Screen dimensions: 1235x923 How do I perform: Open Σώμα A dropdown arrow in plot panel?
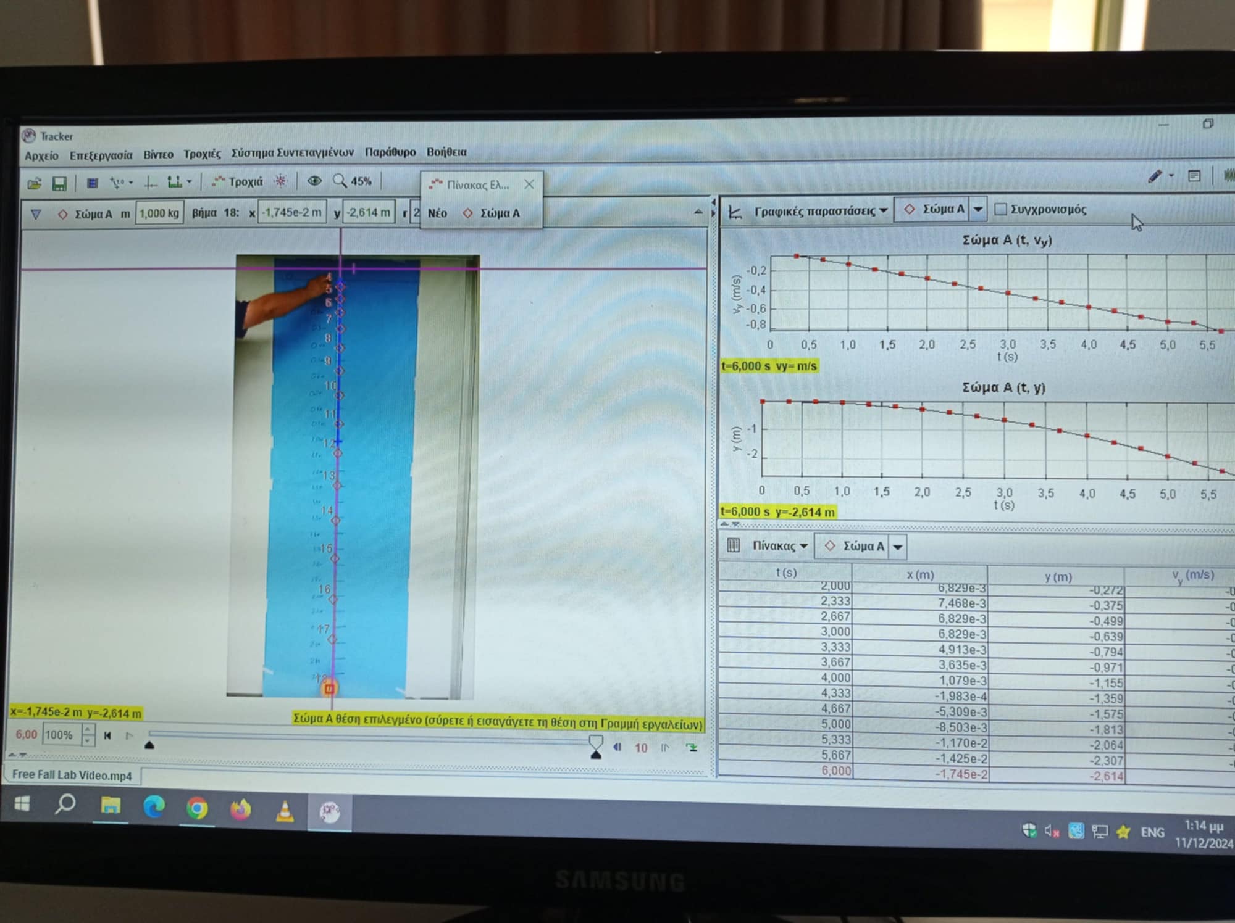click(x=978, y=210)
